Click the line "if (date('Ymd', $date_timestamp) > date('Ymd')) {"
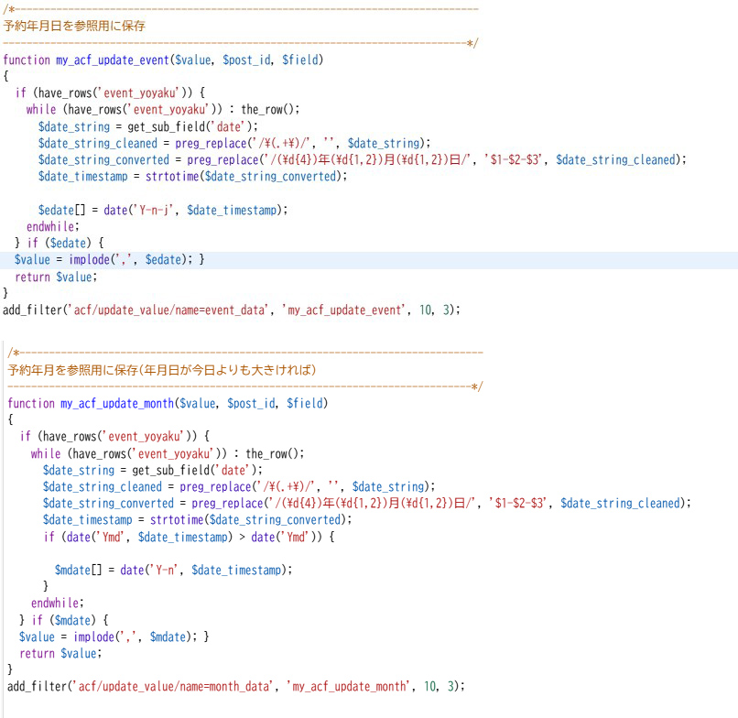The height and width of the screenshot is (718, 738). (x=190, y=538)
